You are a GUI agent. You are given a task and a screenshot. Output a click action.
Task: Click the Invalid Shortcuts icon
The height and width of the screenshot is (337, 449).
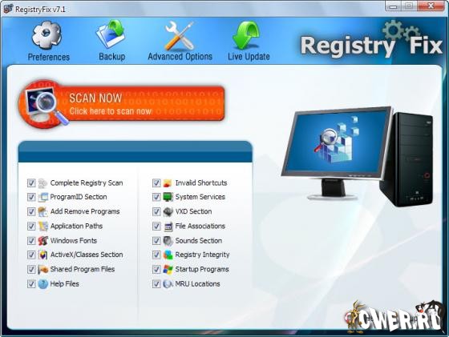(168, 183)
